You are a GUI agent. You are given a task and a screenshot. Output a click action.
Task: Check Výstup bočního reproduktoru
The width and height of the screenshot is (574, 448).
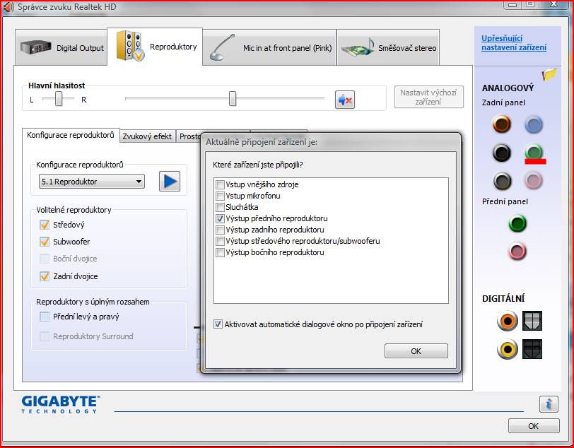pyautogui.click(x=220, y=252)
